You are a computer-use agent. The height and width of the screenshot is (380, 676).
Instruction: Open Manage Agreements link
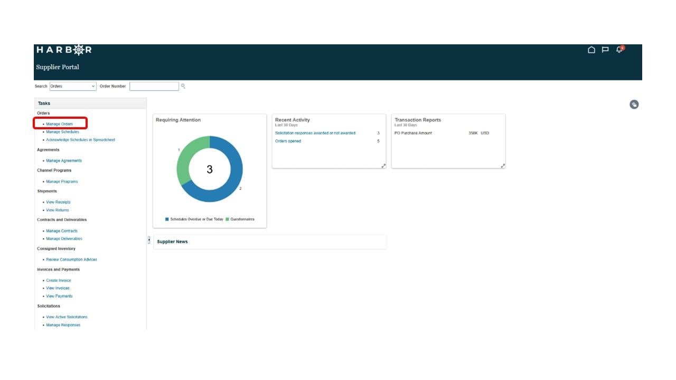click(x=64, y=160)
